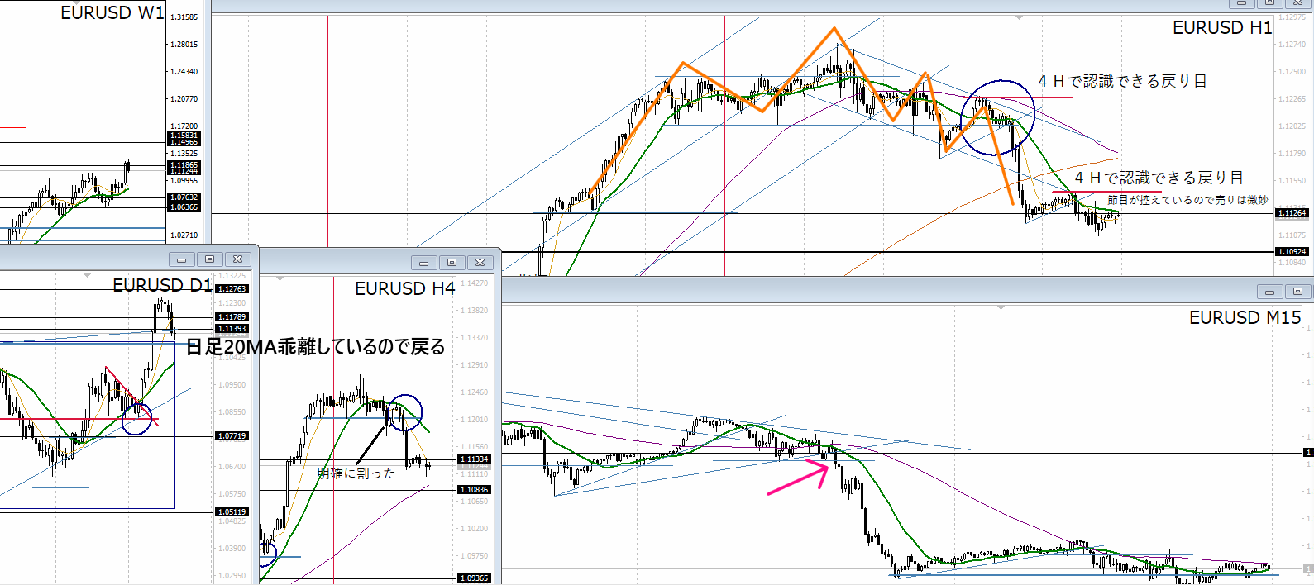Click the 1.11865 price tag in W1 chart
Viewport: 1314px width, 585px height.
click(x=184, y=165)
